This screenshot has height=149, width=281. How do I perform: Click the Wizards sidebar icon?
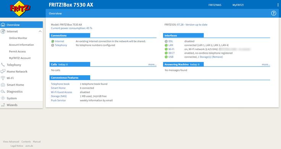(3, 105)
